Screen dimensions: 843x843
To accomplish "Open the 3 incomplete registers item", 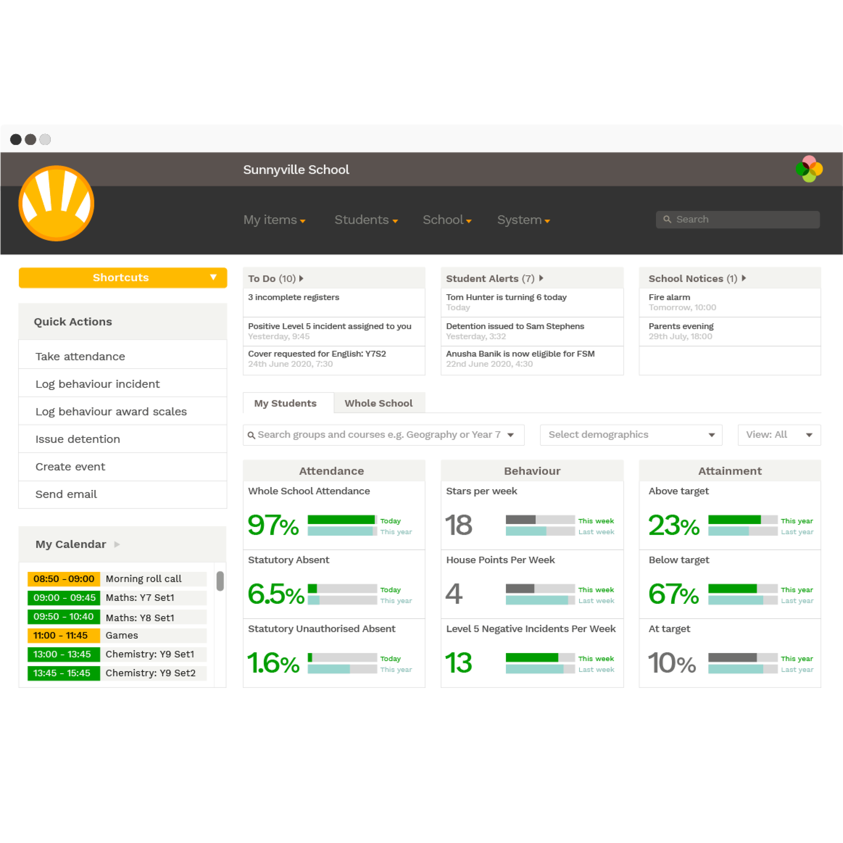I will click(x=294, y=297).
